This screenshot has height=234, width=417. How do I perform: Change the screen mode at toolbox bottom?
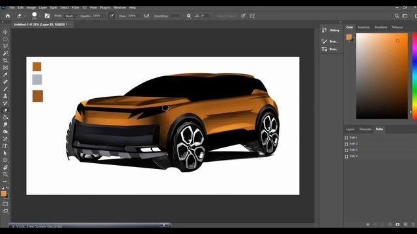5,211
